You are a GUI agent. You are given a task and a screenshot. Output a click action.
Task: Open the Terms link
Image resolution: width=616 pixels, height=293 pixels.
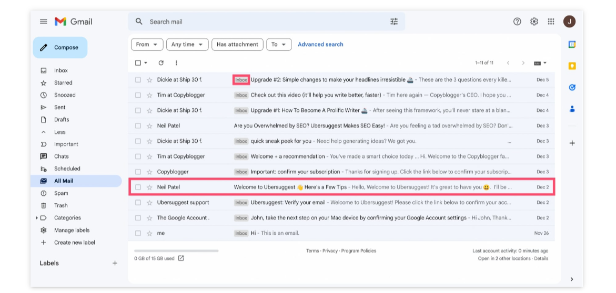(312, 250)
